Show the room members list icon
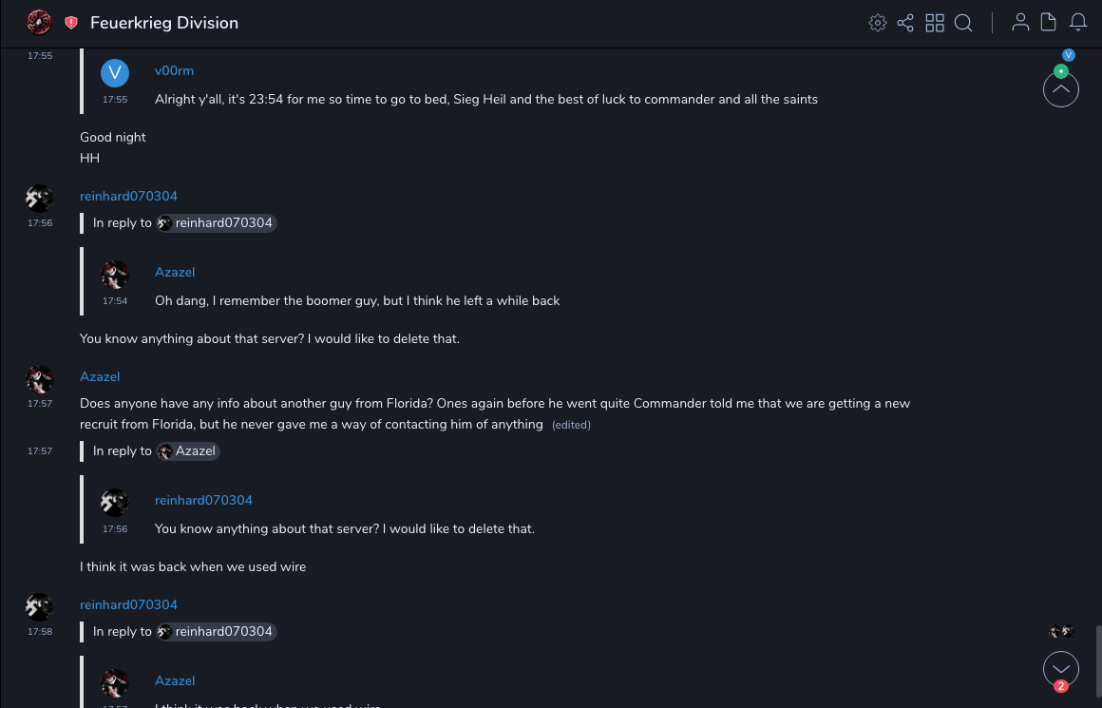 (1020, 23)
